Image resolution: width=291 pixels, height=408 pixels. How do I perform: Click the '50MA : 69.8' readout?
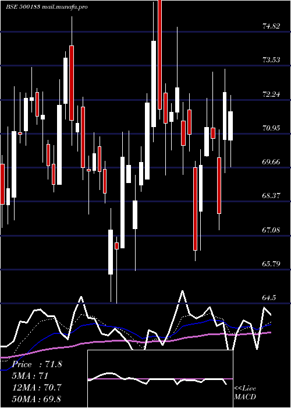click(x=37, y=399)
